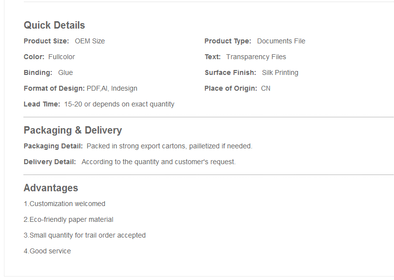Select the Small quantity trail order line

point(85,236)
